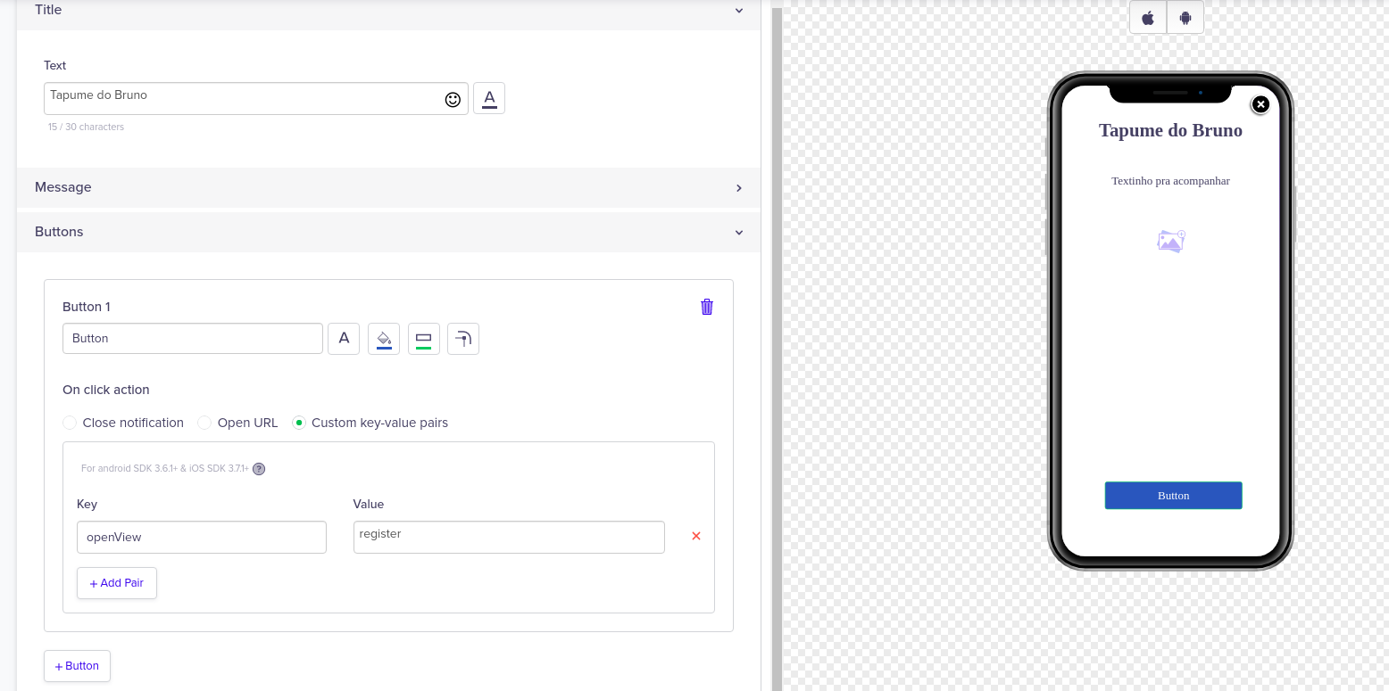Click the Value field containing register
Screen dimensions: 1389x691
coord(508,537)
